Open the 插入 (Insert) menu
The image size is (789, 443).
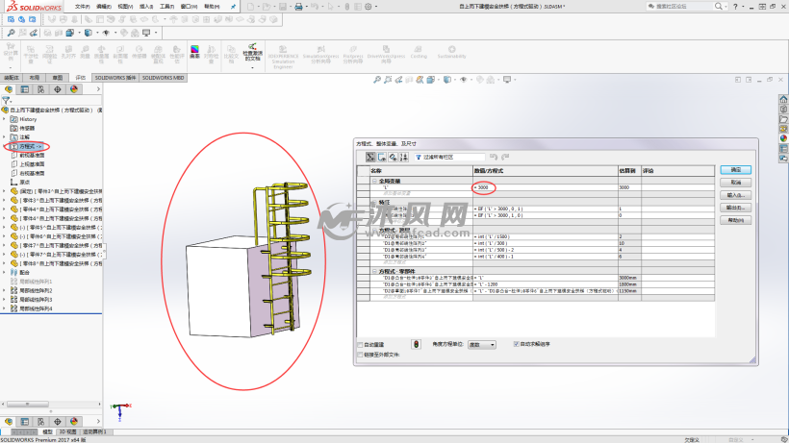(x=146, y=7)
